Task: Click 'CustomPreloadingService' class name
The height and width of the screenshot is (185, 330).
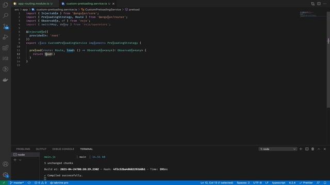Action: point(68,43)
